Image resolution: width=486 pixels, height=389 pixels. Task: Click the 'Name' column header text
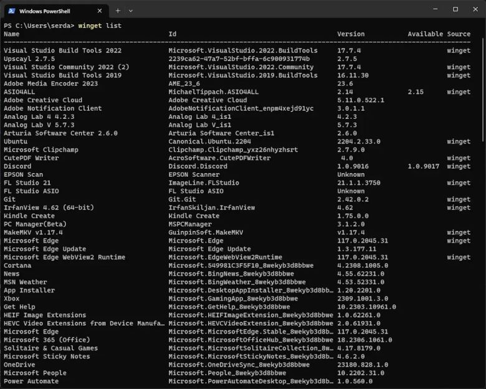(12, 34)
